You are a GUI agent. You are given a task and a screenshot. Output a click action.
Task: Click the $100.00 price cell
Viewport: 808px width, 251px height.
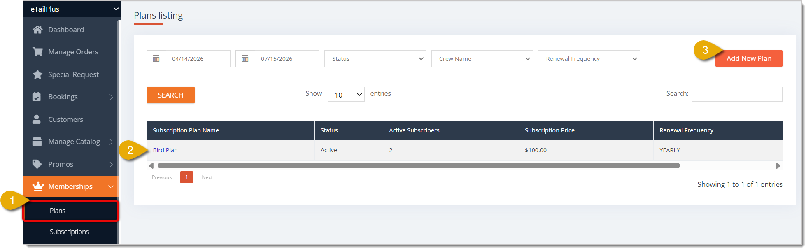click(586, 150)
